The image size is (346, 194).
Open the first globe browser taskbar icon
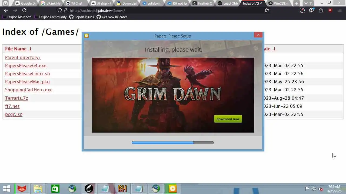click(72, 189)
